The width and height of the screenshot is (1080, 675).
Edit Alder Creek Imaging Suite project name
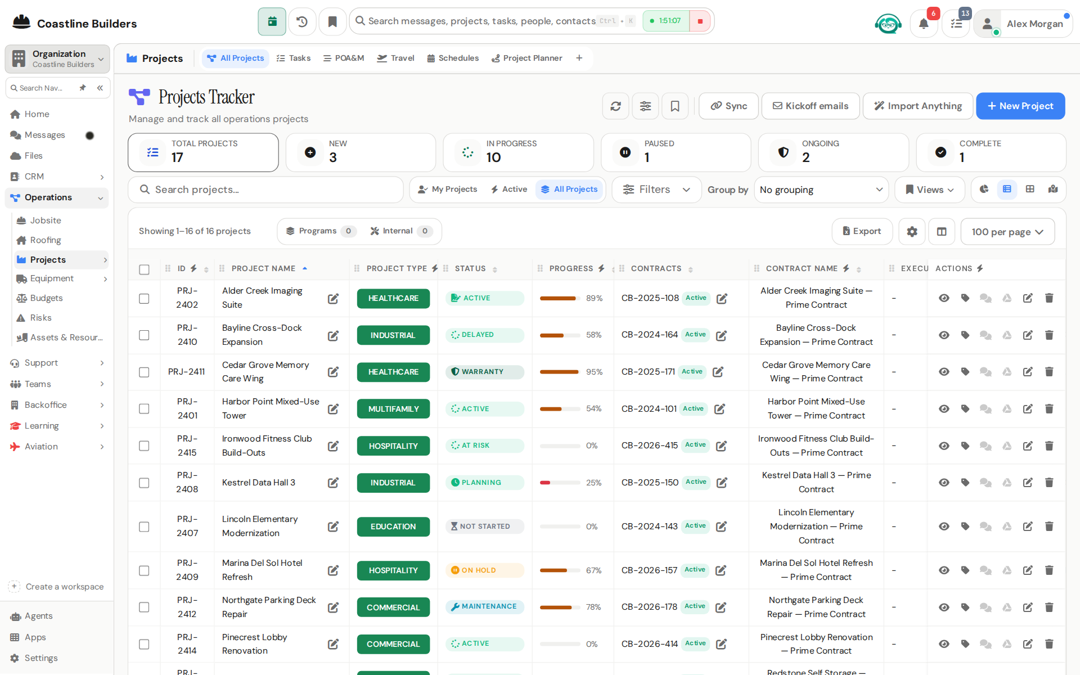pyautogui.click(x=333, y=299)
